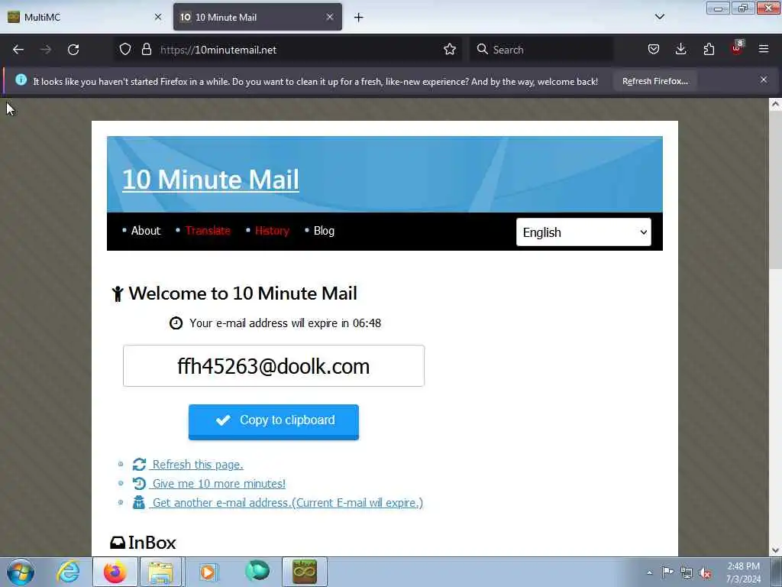
Task: Bookmark this page with the star icon
Action: pos(450,50)
